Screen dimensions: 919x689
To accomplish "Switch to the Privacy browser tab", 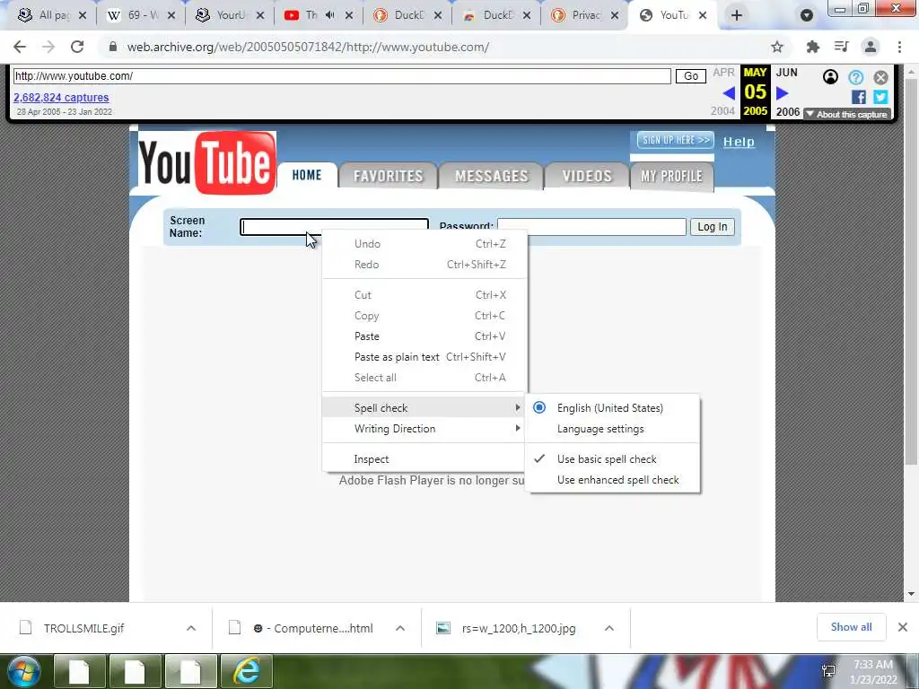I will (x=586, y=16).
